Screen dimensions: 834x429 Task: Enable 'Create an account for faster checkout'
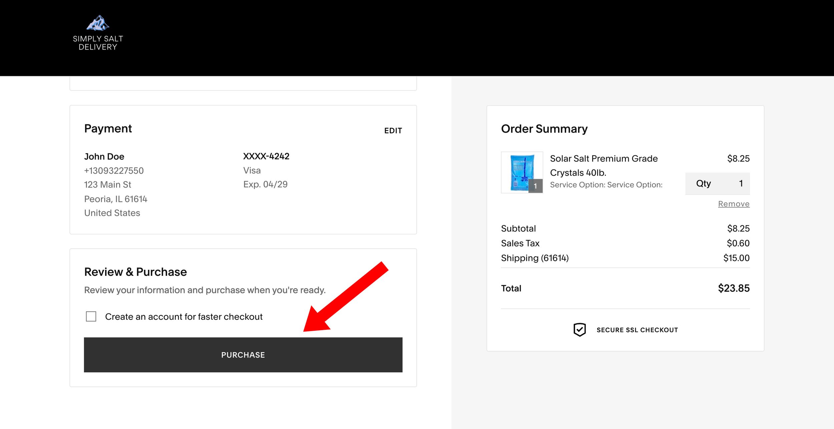point(90,317)
